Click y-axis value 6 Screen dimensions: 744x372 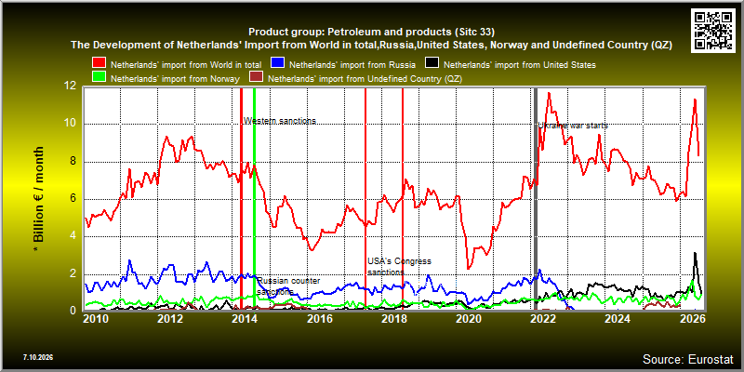(73, 199)
